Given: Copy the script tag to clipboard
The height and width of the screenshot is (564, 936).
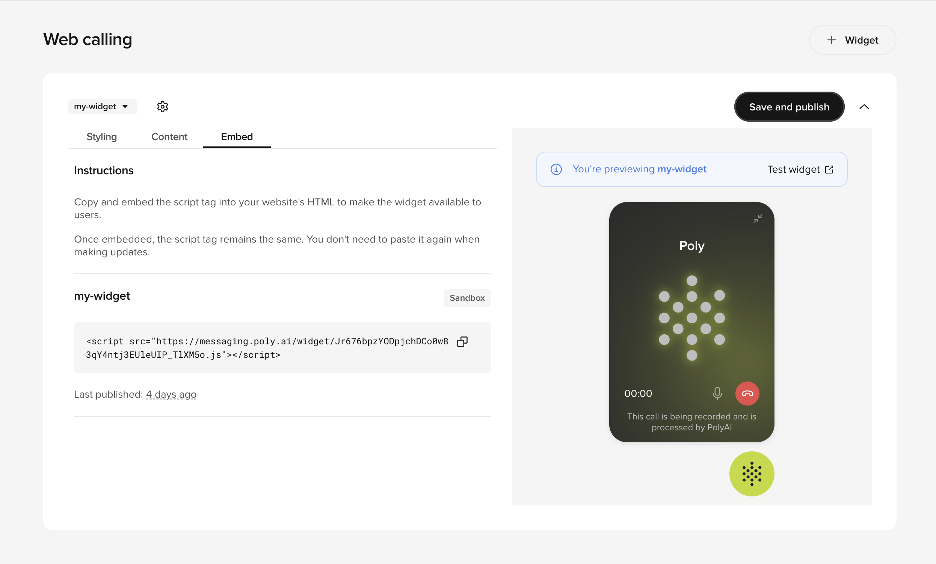Looking at the screenshot, I should (462, 341).
